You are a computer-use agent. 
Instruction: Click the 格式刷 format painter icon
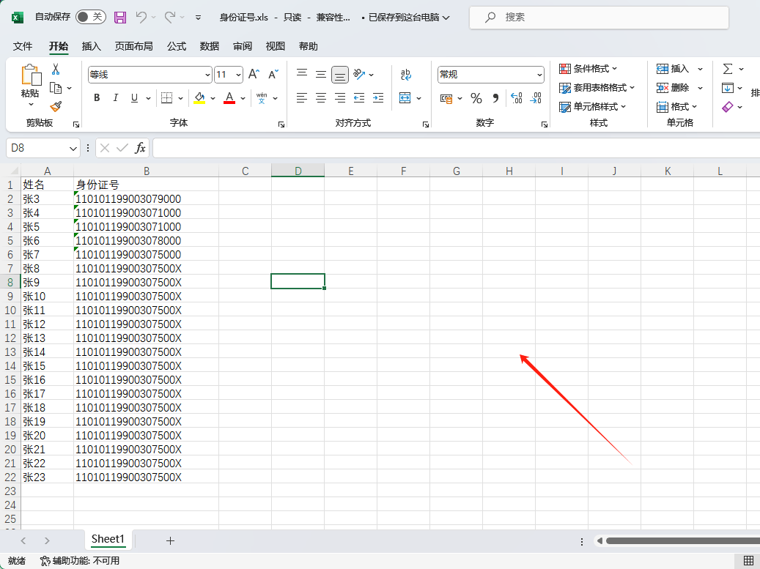[56, 106]
